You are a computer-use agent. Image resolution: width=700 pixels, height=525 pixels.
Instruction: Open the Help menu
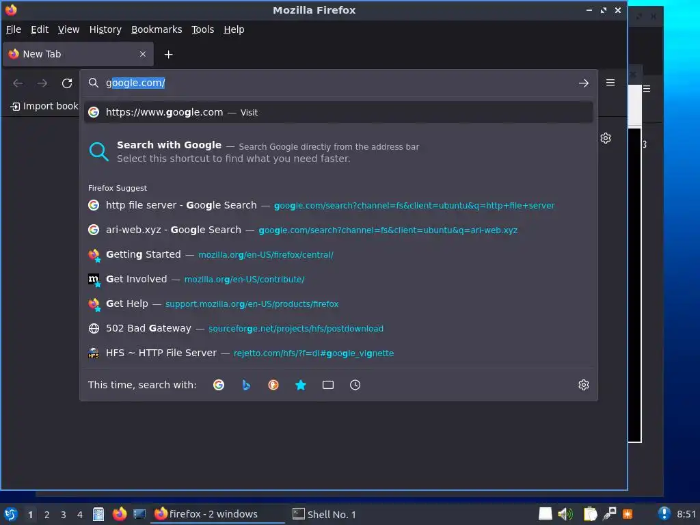234,29
